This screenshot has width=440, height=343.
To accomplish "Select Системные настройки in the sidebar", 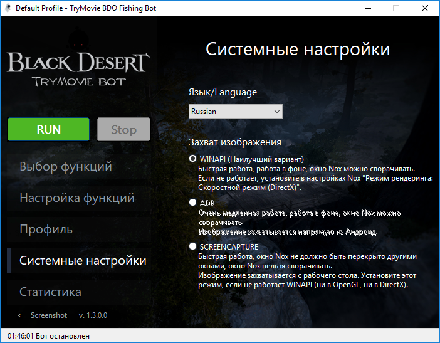I will (x=79, y=261).
